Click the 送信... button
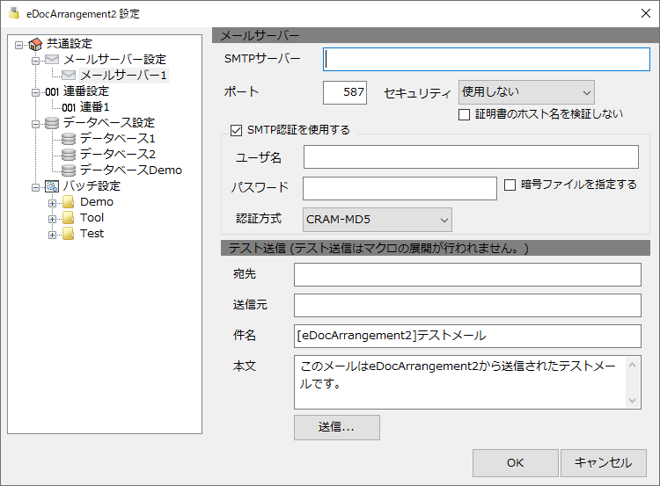 point(337,428)
